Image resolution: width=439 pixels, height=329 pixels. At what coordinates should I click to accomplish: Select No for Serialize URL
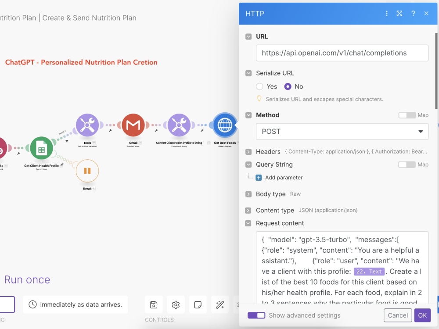[288, 86]
